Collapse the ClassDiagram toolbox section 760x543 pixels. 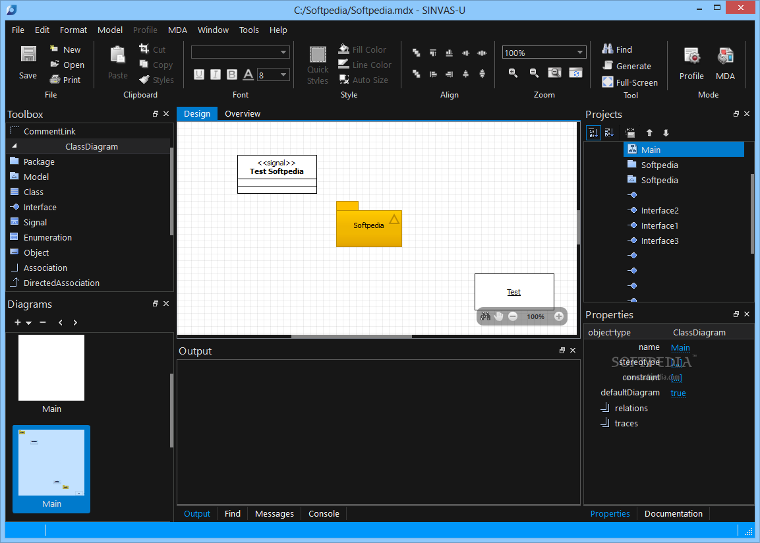click(15, 146)
